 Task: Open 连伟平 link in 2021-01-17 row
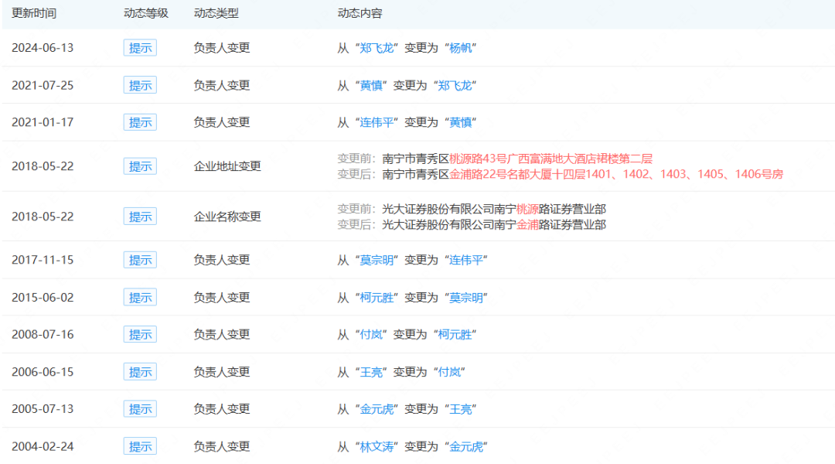pyautogui.click(x=377, y=122)
